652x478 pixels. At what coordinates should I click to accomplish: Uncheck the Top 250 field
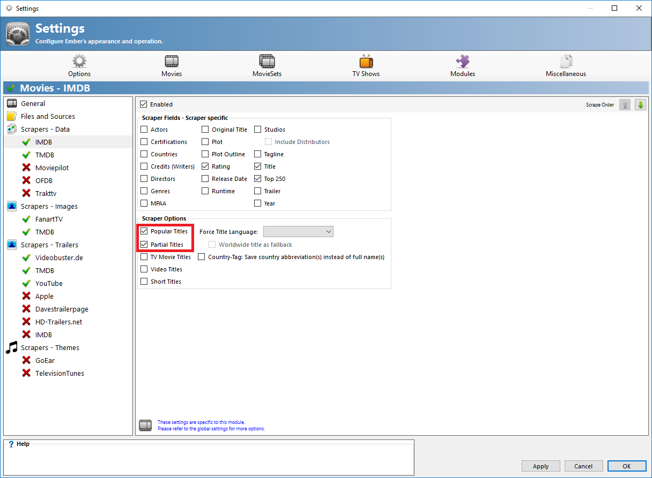pos(257,179)
